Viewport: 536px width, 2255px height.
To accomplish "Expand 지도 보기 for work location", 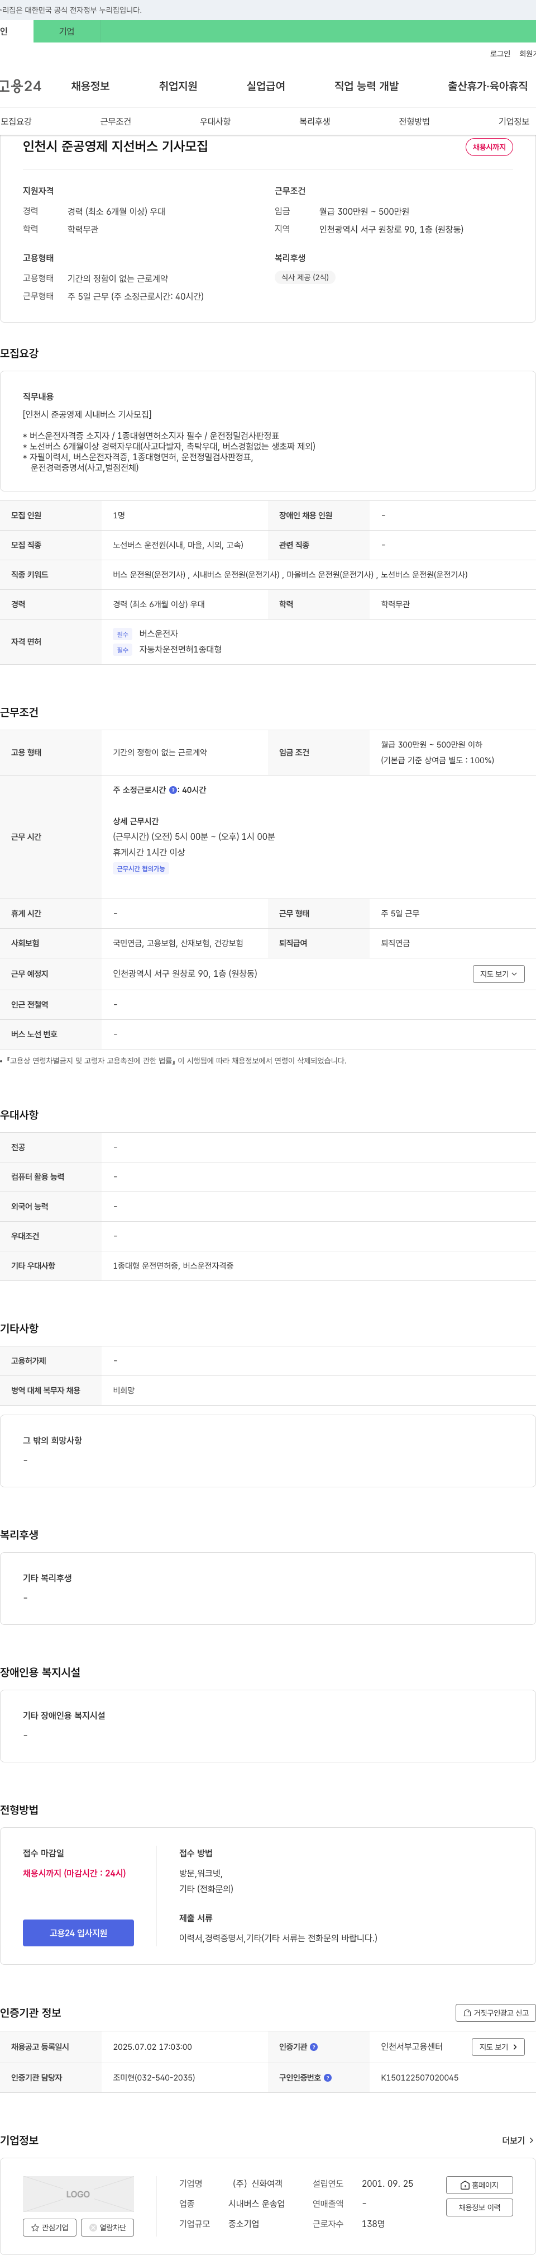I will point(499,973).
